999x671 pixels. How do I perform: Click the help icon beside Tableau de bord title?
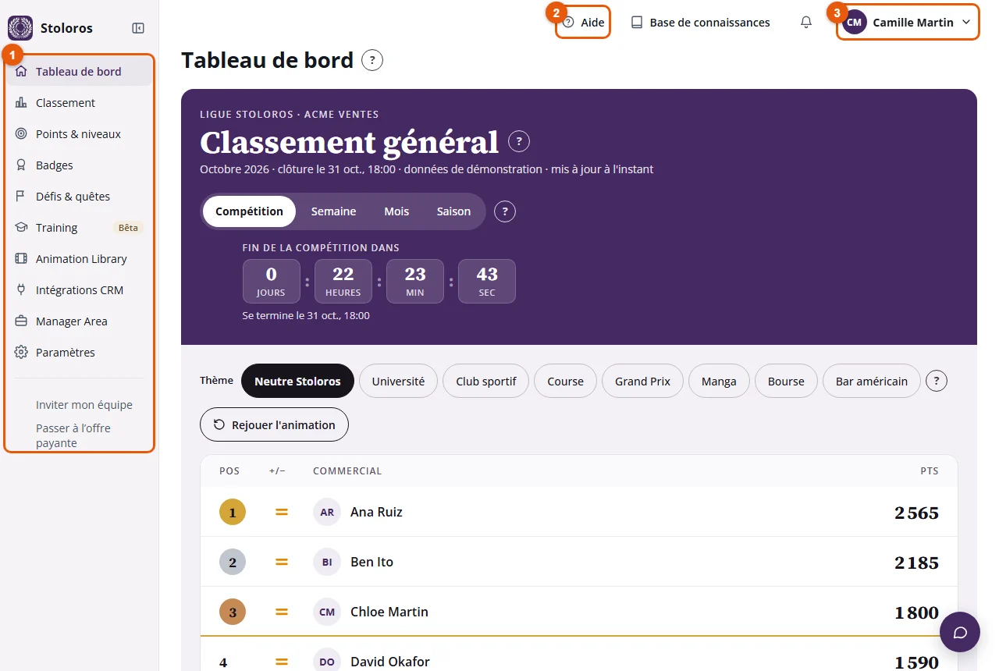pyautogui.click(x=372, y=60)
